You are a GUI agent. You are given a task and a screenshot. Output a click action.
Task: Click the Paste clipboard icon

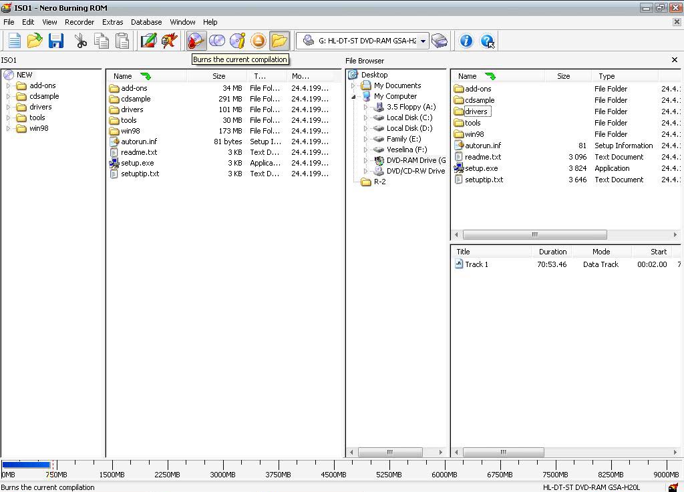tap(122, 41)
